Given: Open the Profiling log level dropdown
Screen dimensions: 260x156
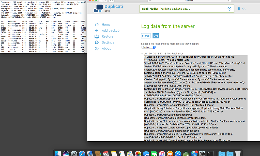Looking at the screenshot, I should tap(148, 47).
